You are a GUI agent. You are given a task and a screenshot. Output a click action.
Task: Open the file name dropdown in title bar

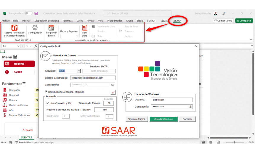click(x=95, y=14)
